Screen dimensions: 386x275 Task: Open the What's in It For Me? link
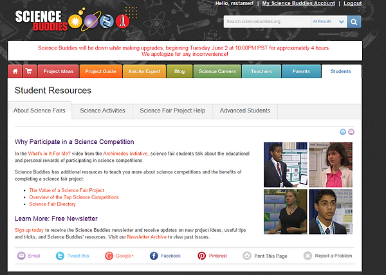click(x=50, y=154)
